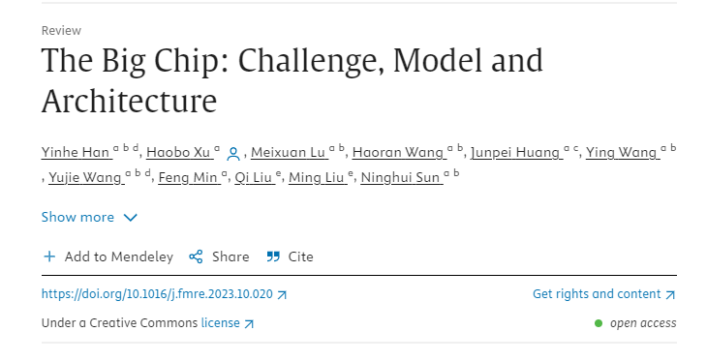The height and width of the screenshot is (362, 707).
Task: Click the author profile icon beside Haobo Xu
Action: point(233,154)
